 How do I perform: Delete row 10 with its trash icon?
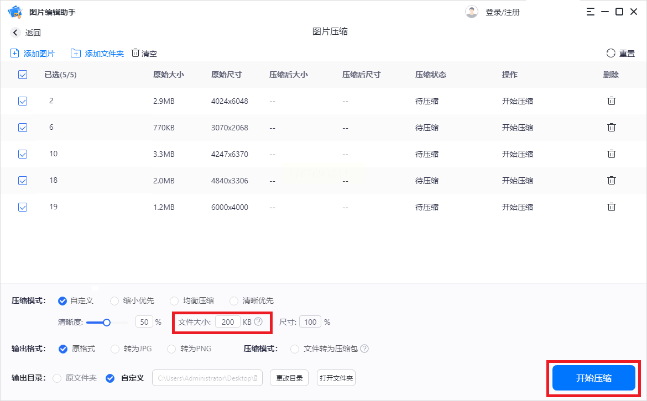(612, 154)
